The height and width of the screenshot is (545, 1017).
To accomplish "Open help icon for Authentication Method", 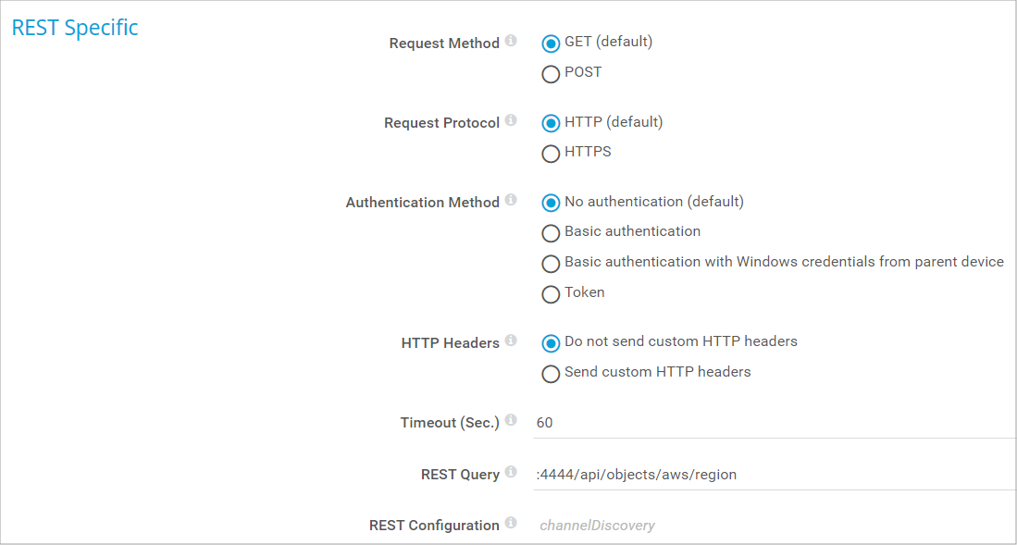I will (511, 201).
